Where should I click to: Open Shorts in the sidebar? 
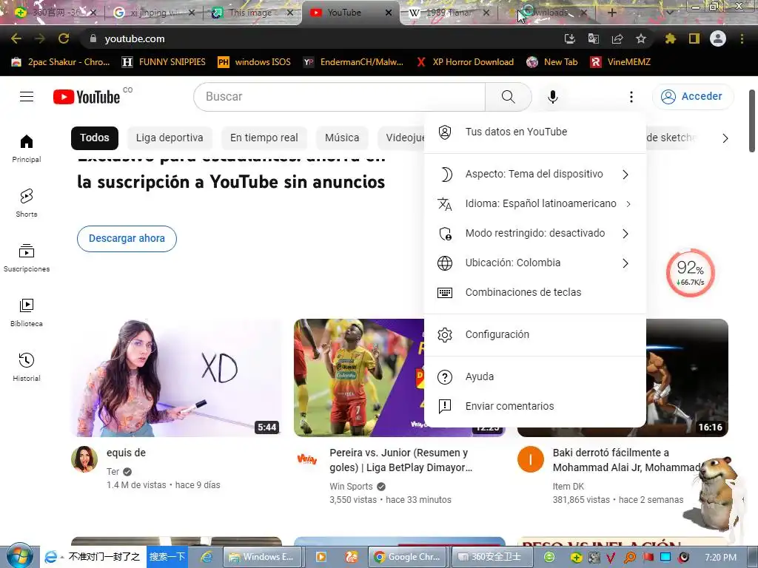[27, 203]
